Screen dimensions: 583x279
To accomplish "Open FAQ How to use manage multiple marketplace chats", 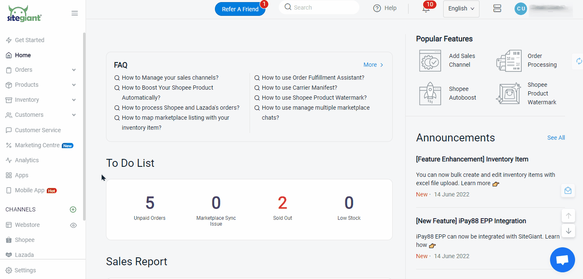I will [315, 113].
